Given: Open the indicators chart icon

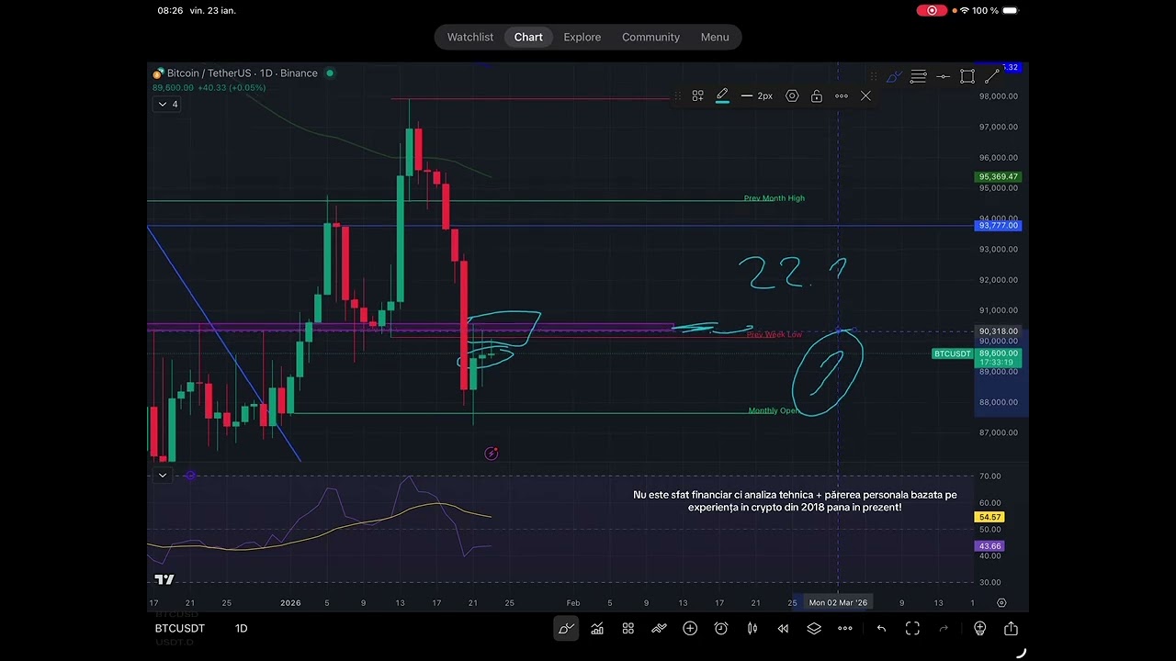Looking at the screenshot, I should (x=597, y=629).
